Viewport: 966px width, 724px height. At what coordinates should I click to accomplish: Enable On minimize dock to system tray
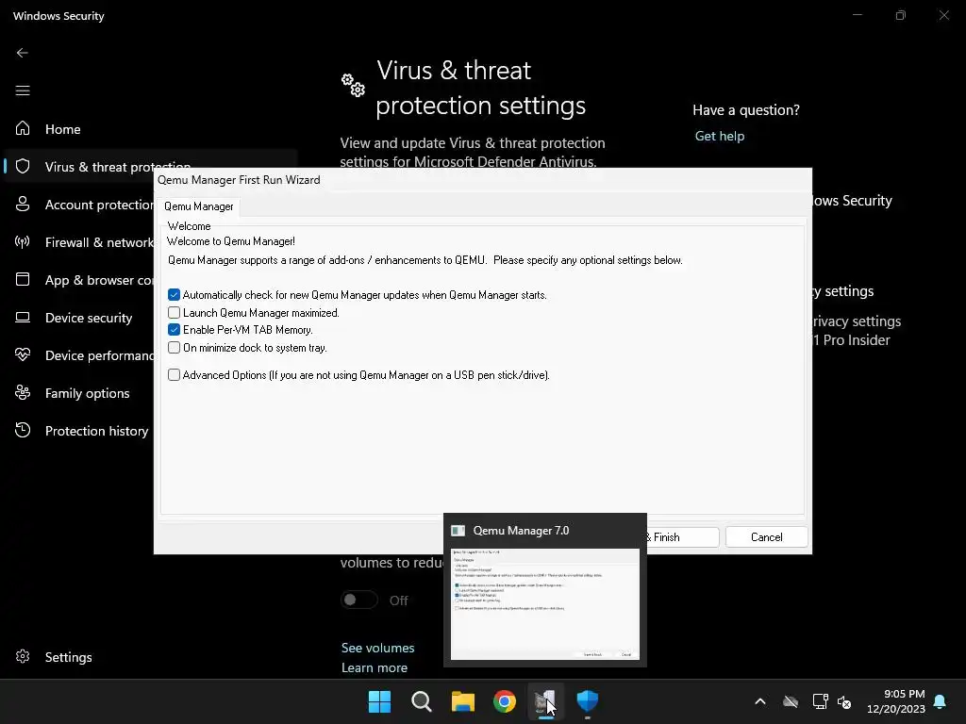[x=174, y=348]
